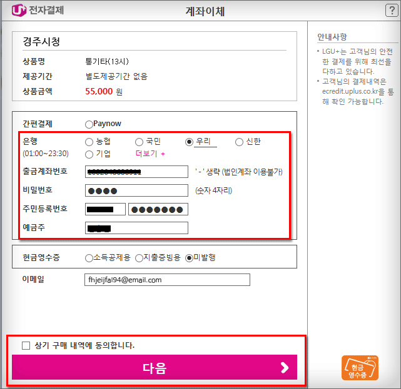Click the email address field

pos(167,280)
